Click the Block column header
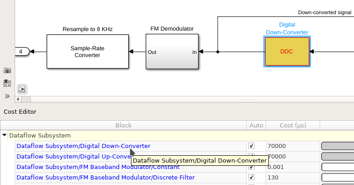354x185 pixels. click(x=123, y=125)
